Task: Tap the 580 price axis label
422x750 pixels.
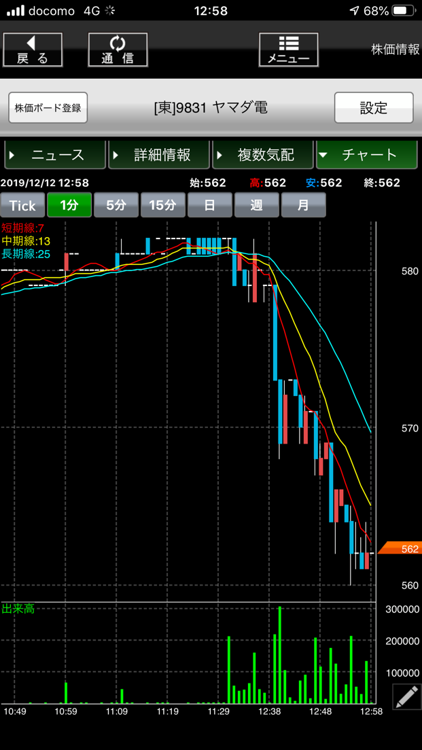Action: tap(410, 271)
